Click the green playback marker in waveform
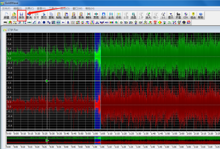Viewport: 220px width, 149px height. [x=47, y=81]
